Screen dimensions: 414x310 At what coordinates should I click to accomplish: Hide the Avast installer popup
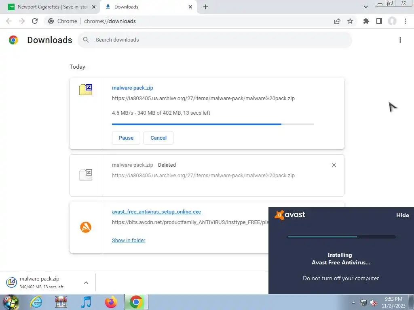[x=402, y=216]
